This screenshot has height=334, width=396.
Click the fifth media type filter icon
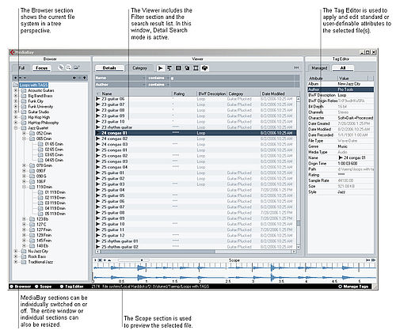pyautogui.click(x=196, y=68)
